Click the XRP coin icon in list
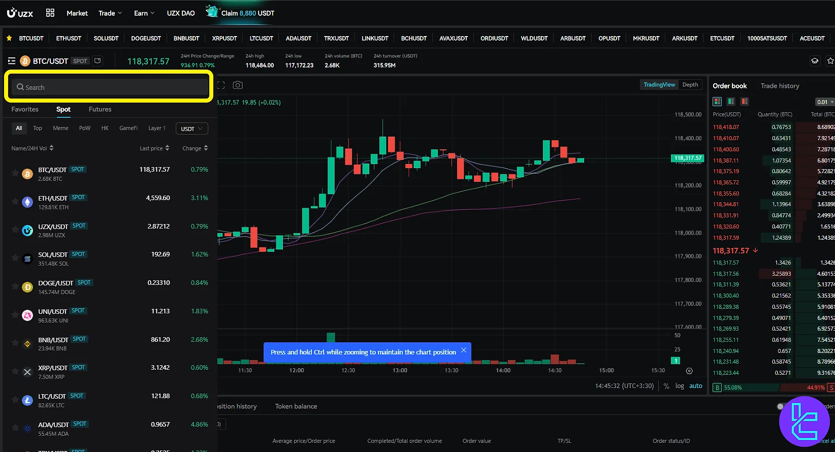Screen dimensions: 835x452 [x=27, y=372]
